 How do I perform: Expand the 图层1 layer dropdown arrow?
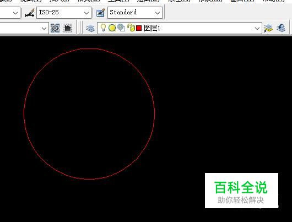coord(257,29)
